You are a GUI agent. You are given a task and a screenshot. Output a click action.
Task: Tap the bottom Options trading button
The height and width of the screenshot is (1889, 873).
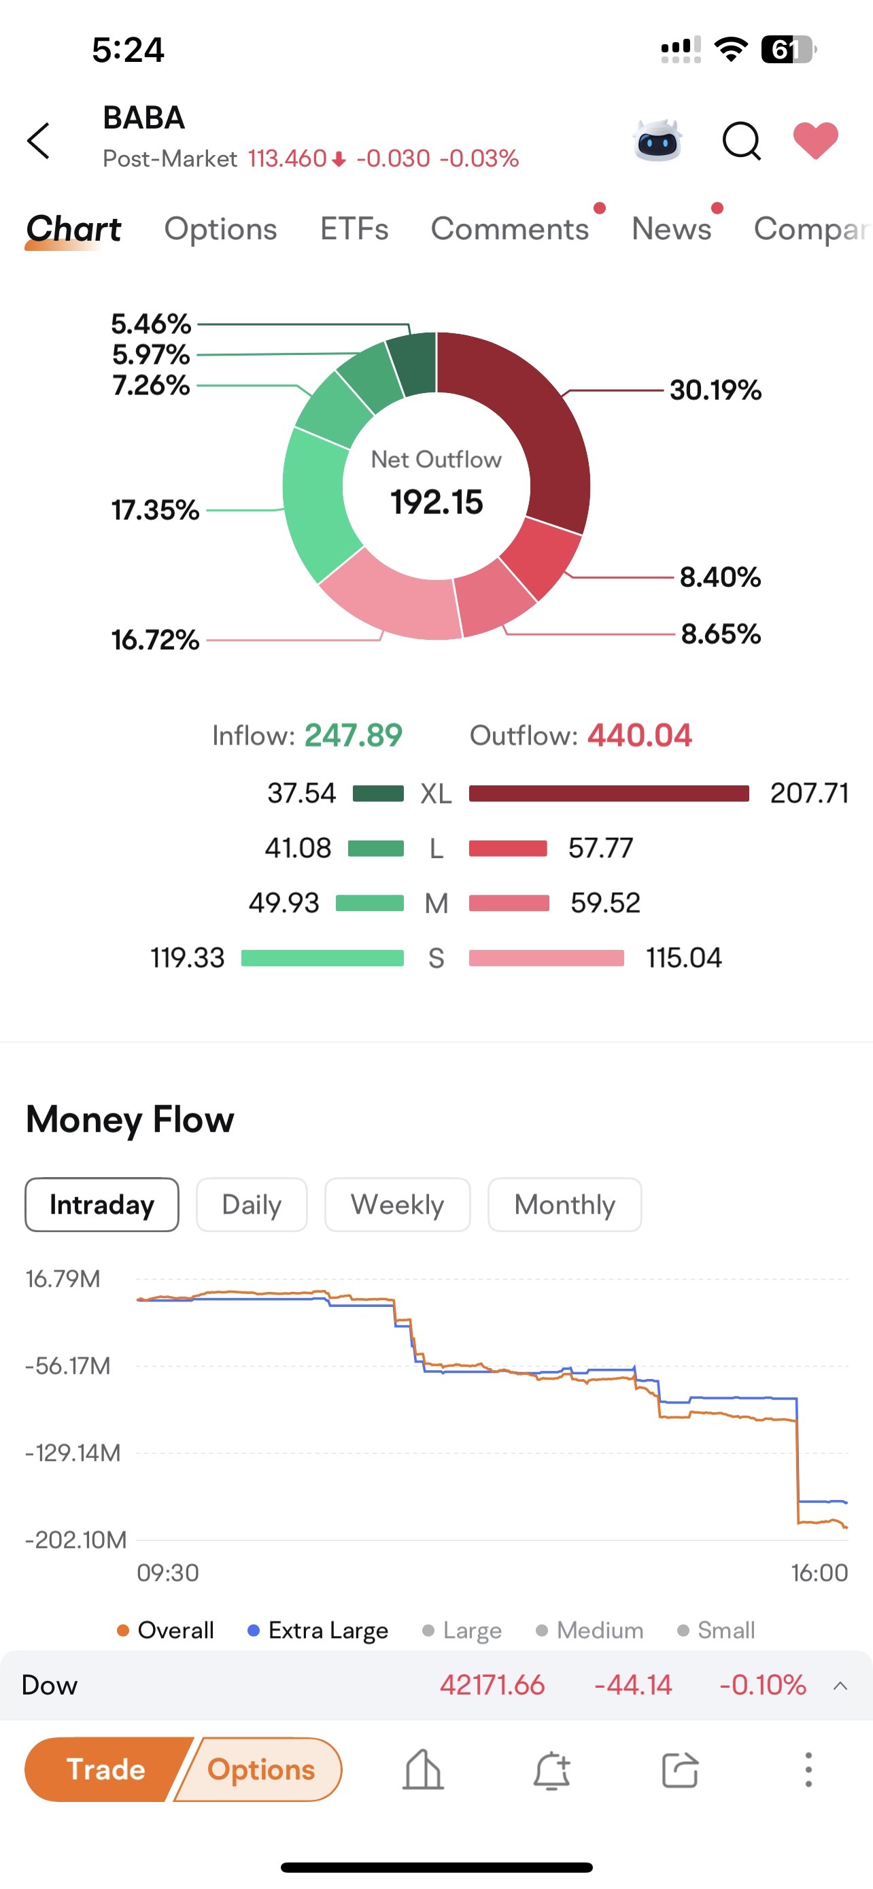pos(261,1769)
